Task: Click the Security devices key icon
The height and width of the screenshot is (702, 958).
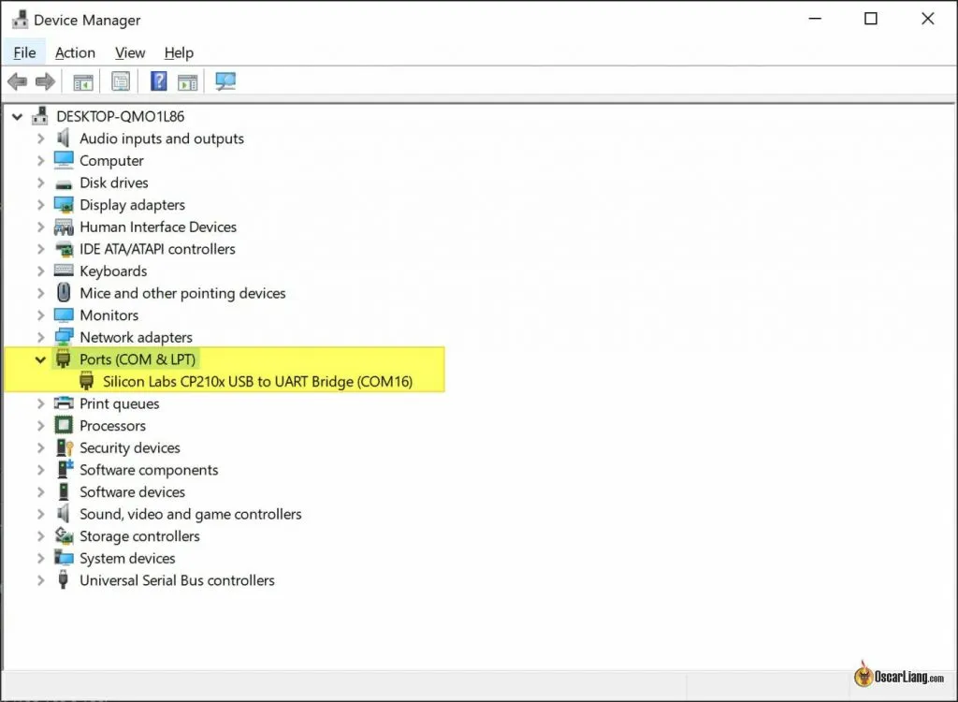Action: click(65, 447)
